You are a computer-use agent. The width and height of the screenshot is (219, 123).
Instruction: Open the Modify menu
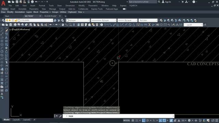[81, 5]
